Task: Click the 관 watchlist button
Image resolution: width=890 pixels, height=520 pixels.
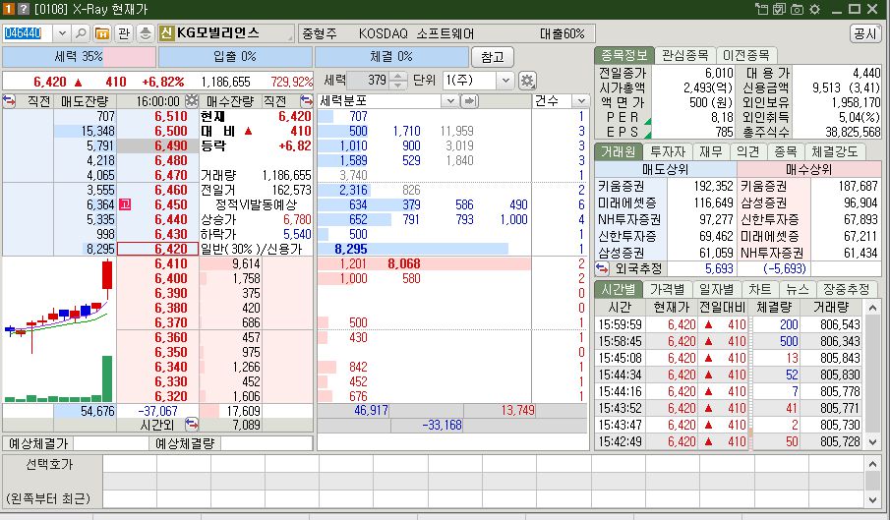Action: coord(124,33)
